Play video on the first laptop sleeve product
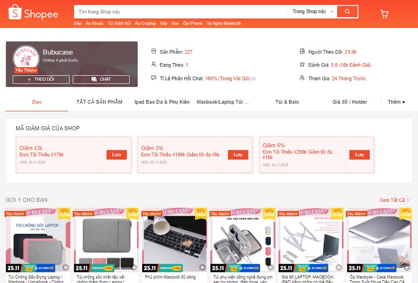This screenshot has height=283, width=418. (x=65, y=267)
